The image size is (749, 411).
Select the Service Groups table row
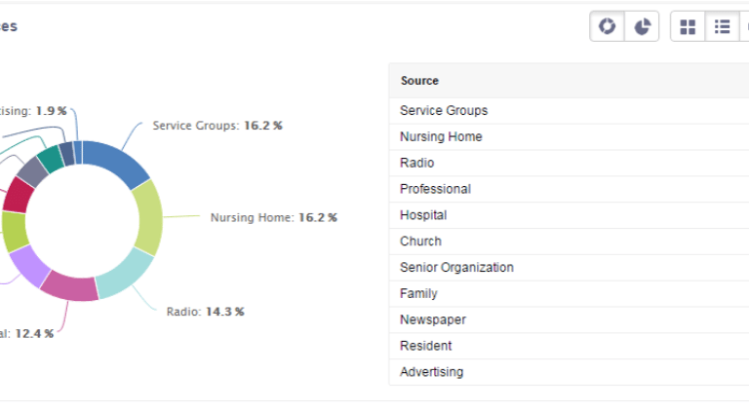(x=569, y=111)
